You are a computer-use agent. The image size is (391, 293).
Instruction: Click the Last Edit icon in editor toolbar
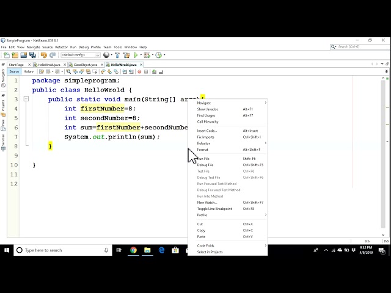click(42, 72)
